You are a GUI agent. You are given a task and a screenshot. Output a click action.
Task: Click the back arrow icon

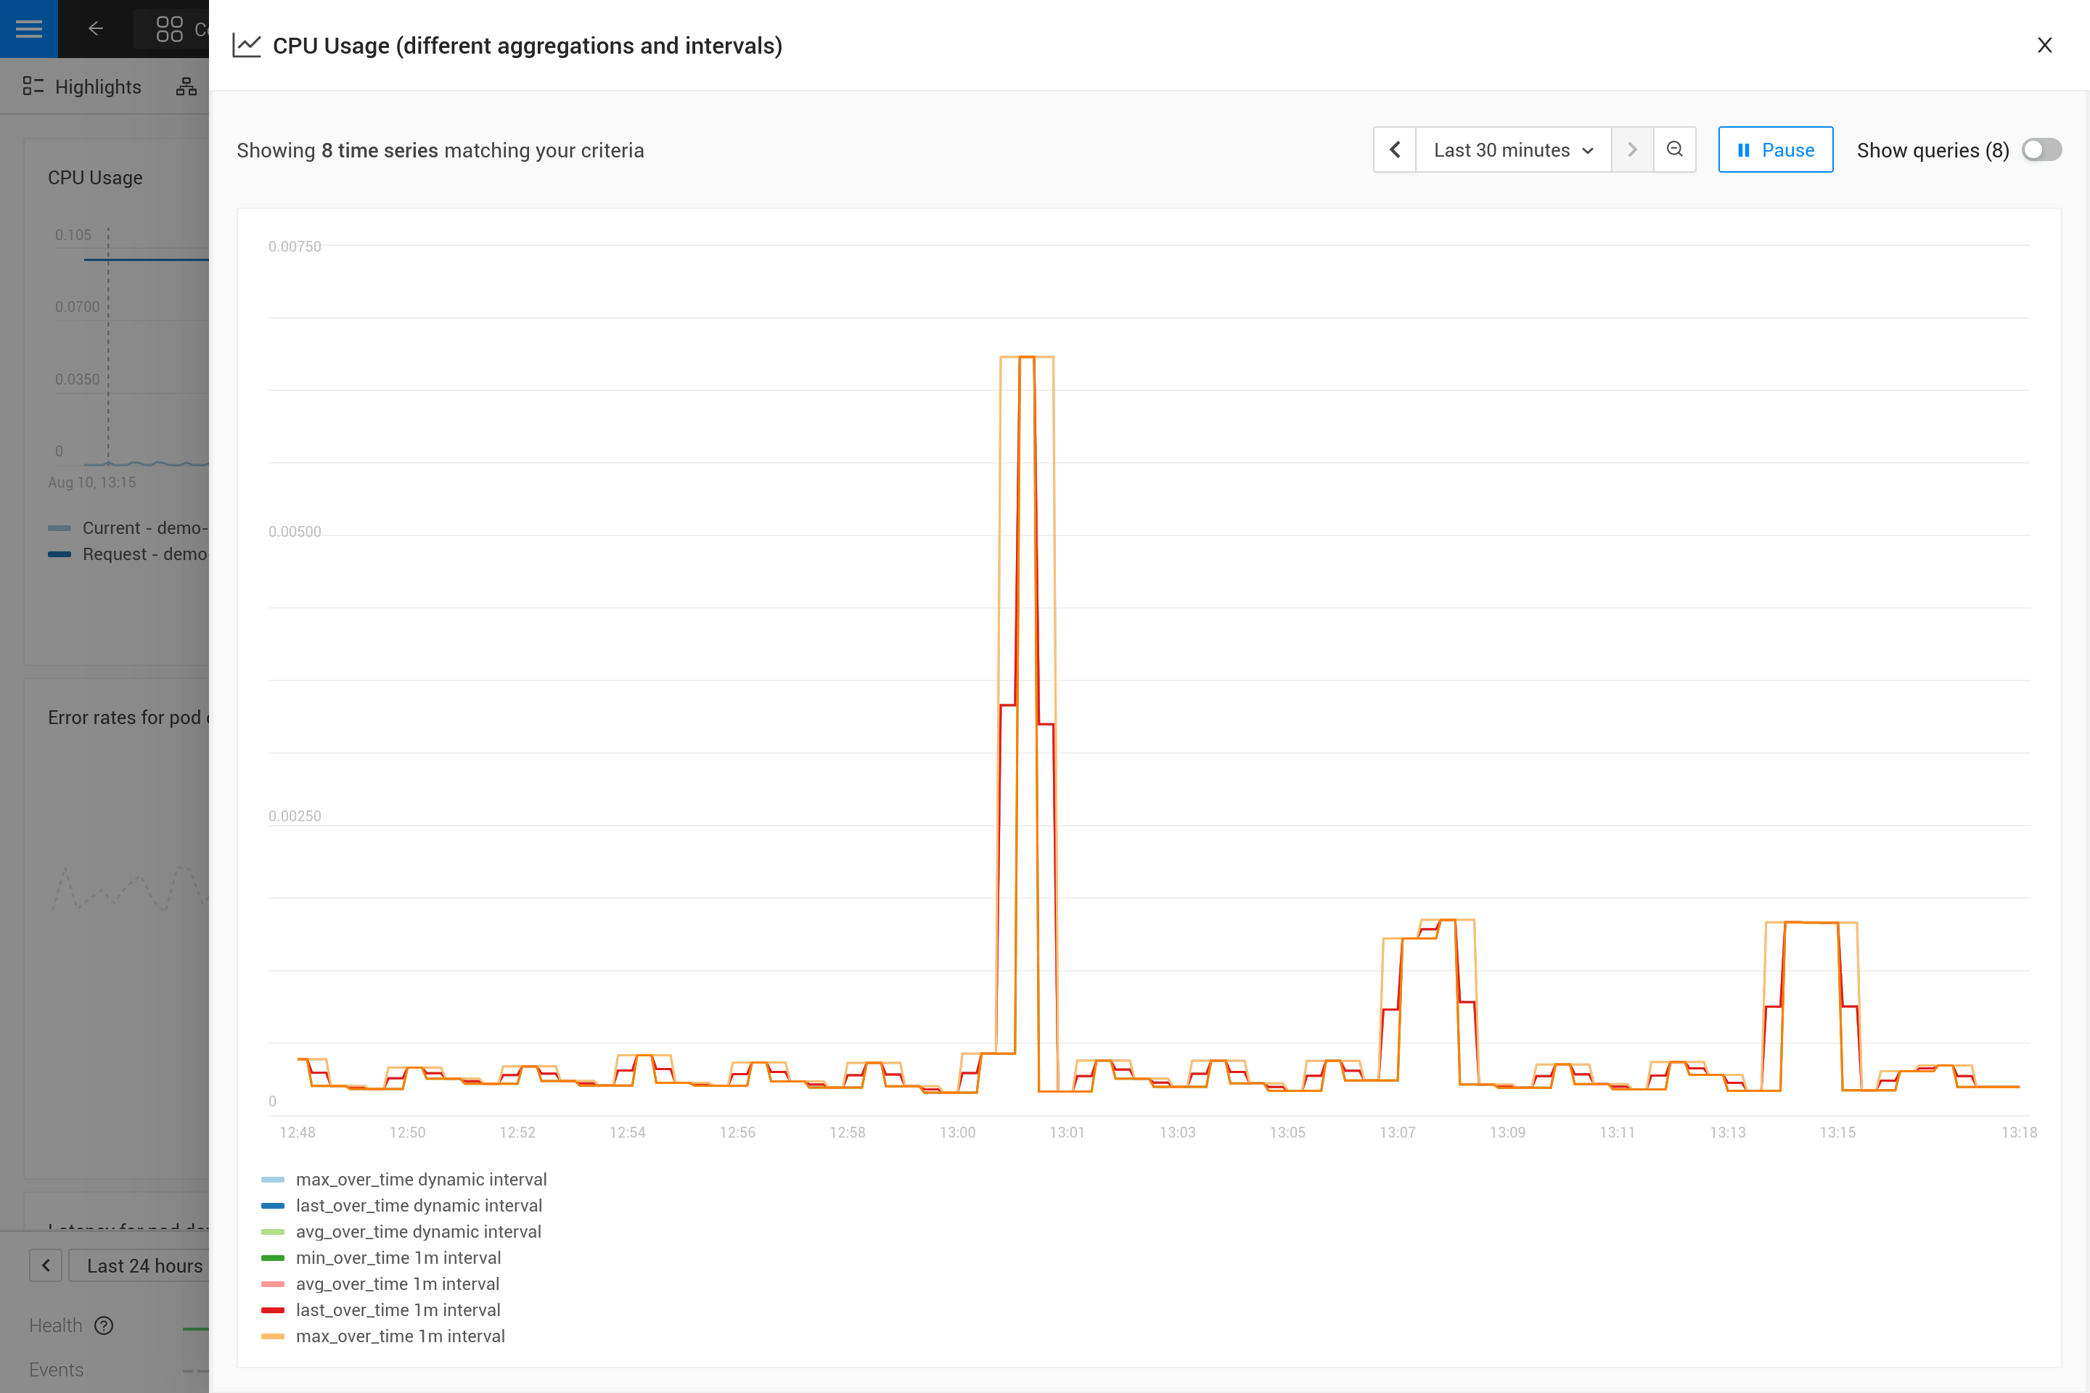(96, 28)
